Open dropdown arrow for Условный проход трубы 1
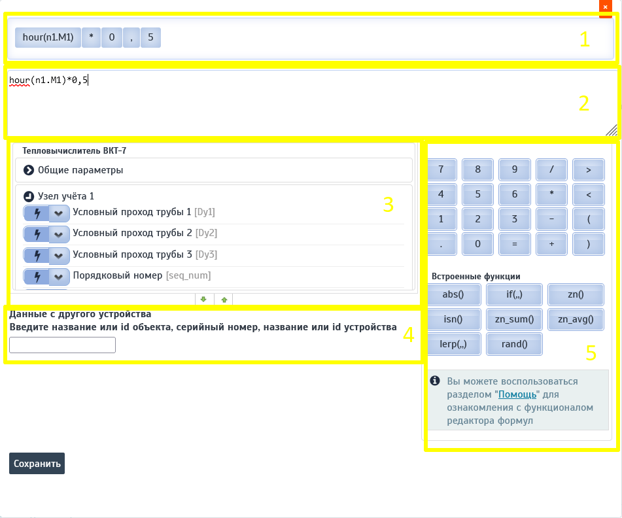Image resolution: width=622 pixels, height=518 pixels. click(59, 213)
